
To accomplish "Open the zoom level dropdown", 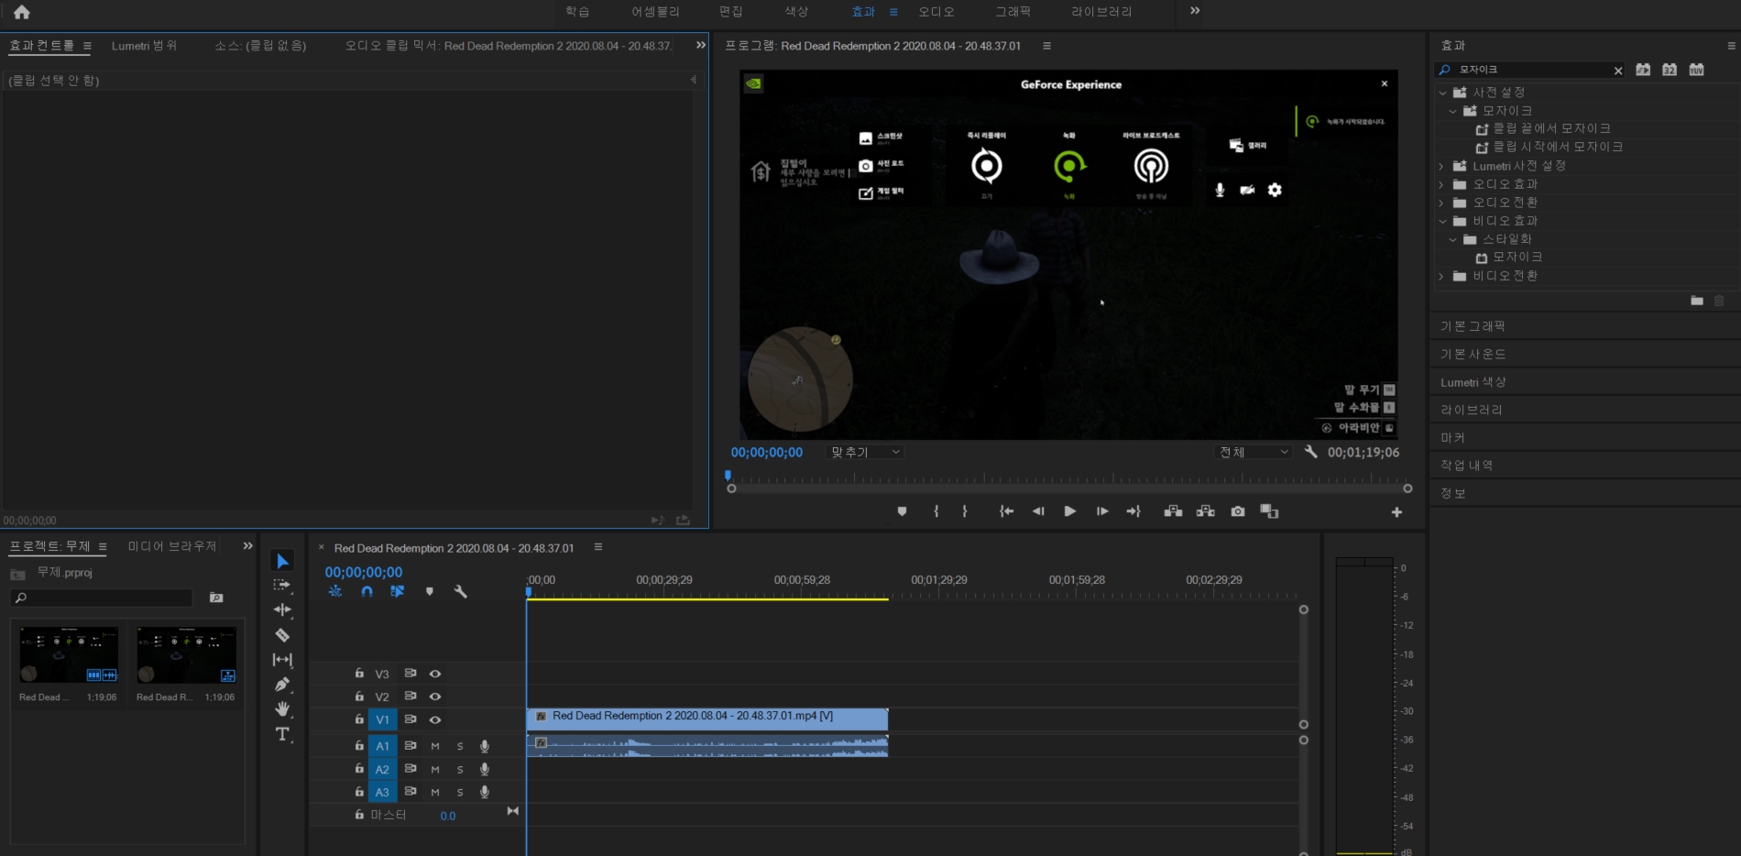I will (x=864, y=452).
